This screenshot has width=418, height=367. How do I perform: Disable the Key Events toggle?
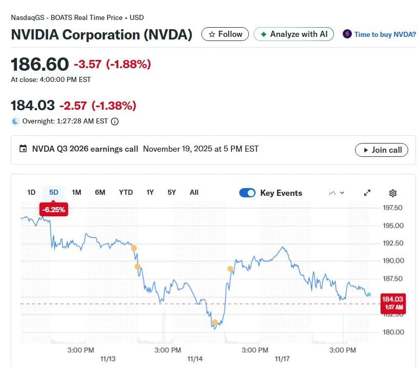click(x=247, y=193)
